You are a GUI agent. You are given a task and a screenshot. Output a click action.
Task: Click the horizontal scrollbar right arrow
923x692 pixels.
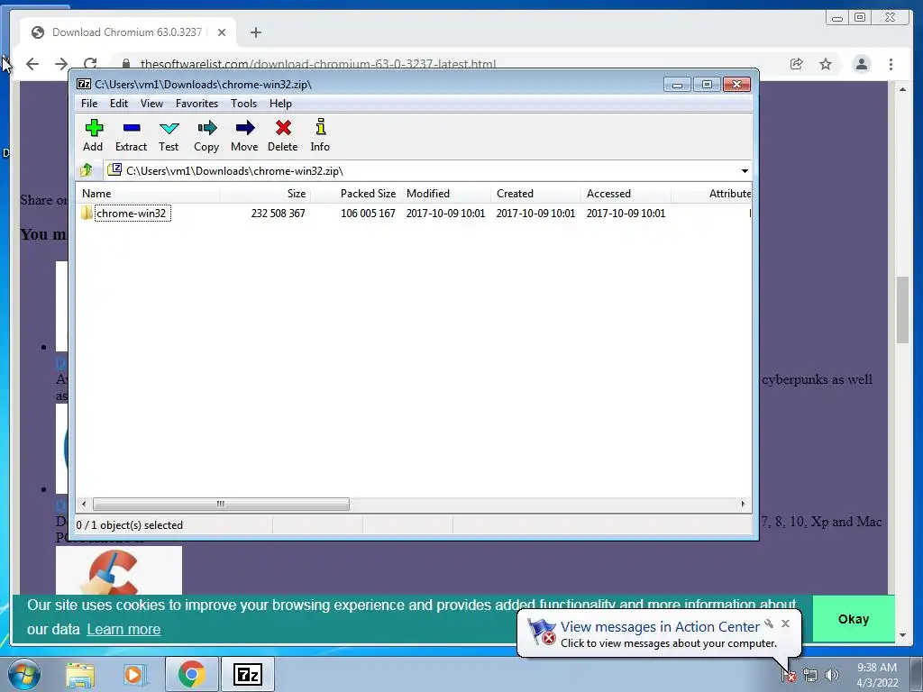743,505
